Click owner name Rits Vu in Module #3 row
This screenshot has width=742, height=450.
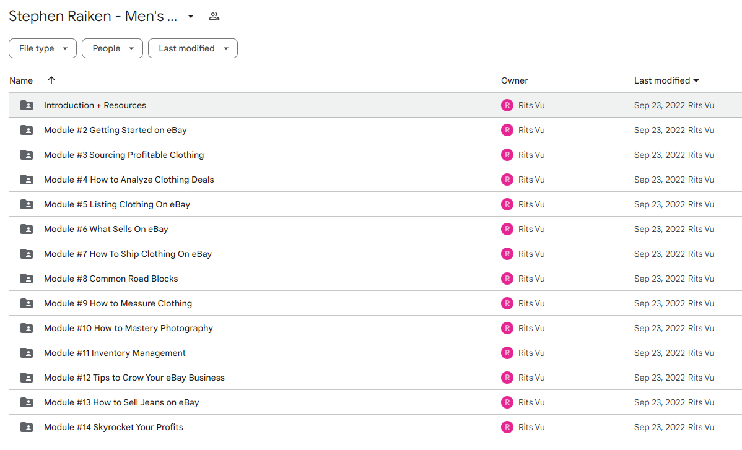531,155
